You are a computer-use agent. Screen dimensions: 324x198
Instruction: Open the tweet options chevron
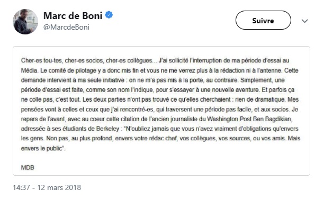coord(304,21)
